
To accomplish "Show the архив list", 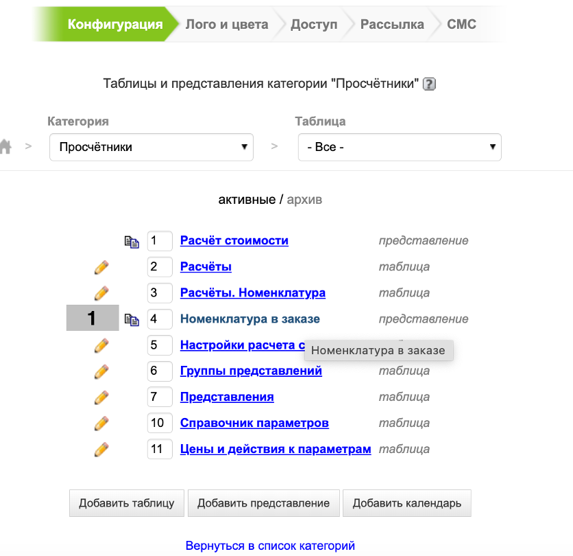I will tap(304, 200).
